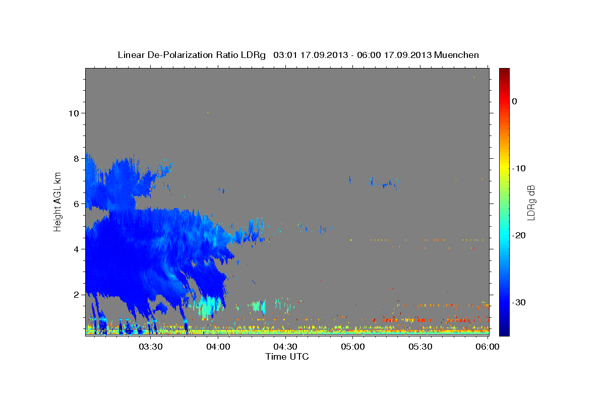This screenshot has width=605, height=403.
Task: Click the 'LDRg dB' colorbar label
Action: [531, 203]
